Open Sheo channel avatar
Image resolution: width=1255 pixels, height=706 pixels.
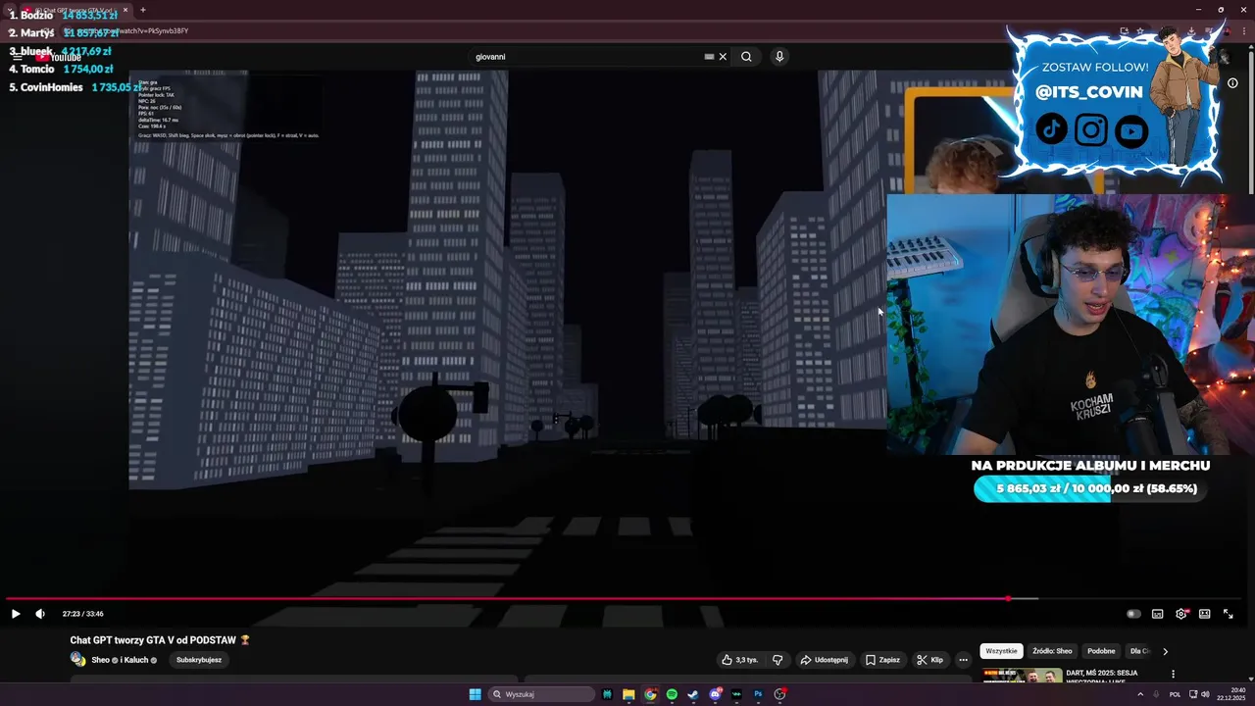(x=77, y=660)
